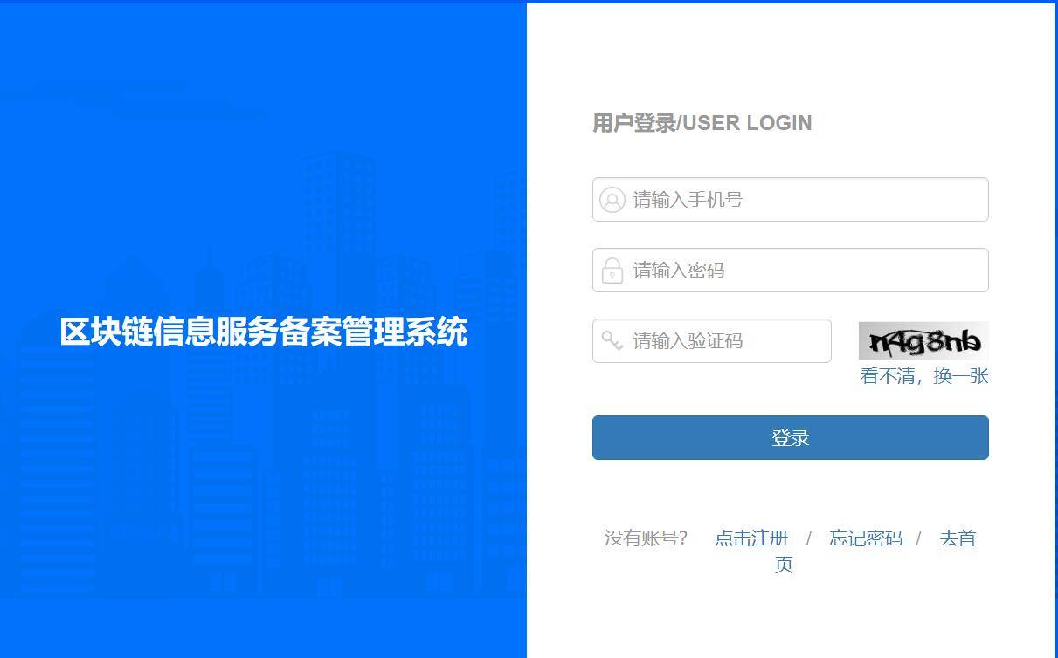Click the English USER LOGIN heading text
This screenshot has width=1058, height=658.
pos(747,123)
